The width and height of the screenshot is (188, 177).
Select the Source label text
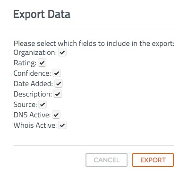[x=25, y=105]
